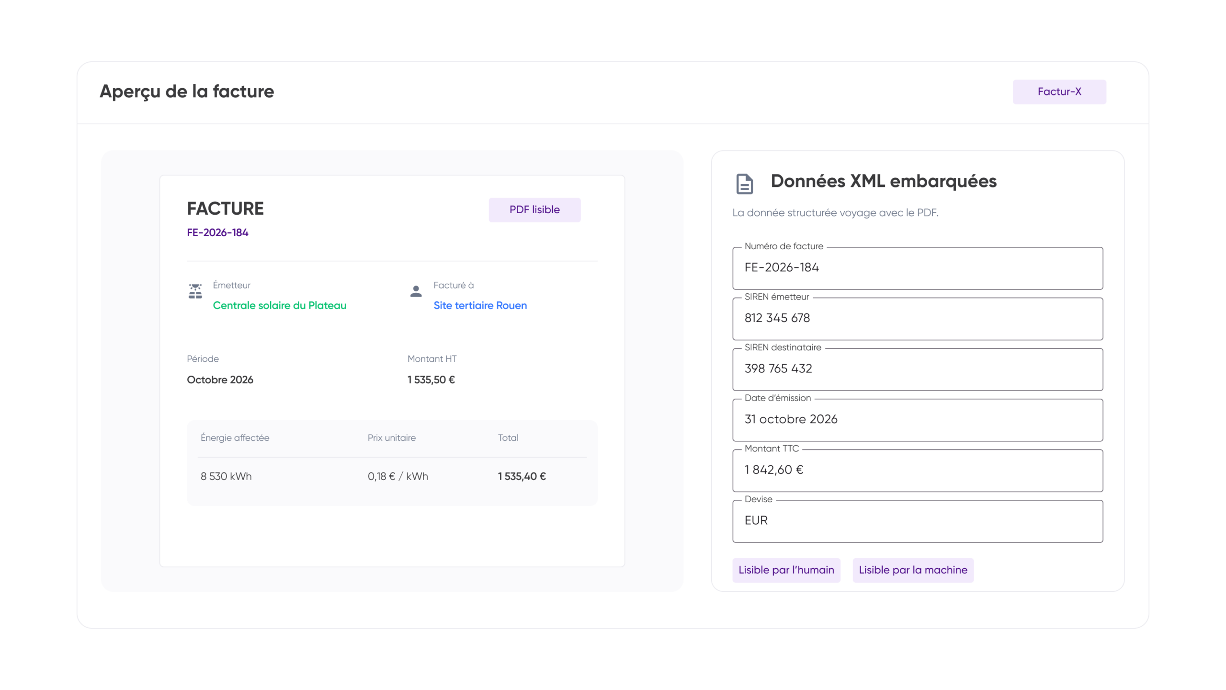1226x690 pixels.
Task: Click the PDF lisible badge
Action: (534, 209)
